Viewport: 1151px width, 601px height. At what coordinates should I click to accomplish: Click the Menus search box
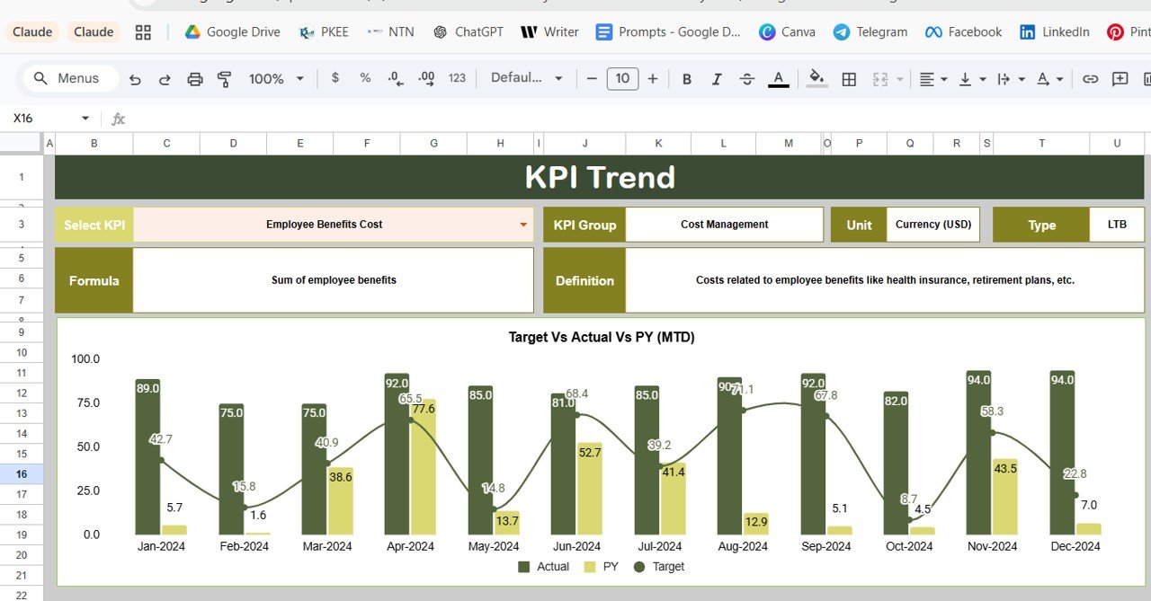tap(70, 79)
